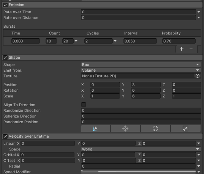
Task: Click the Rate over Distance value field
Action: click(x=138, y=17)
